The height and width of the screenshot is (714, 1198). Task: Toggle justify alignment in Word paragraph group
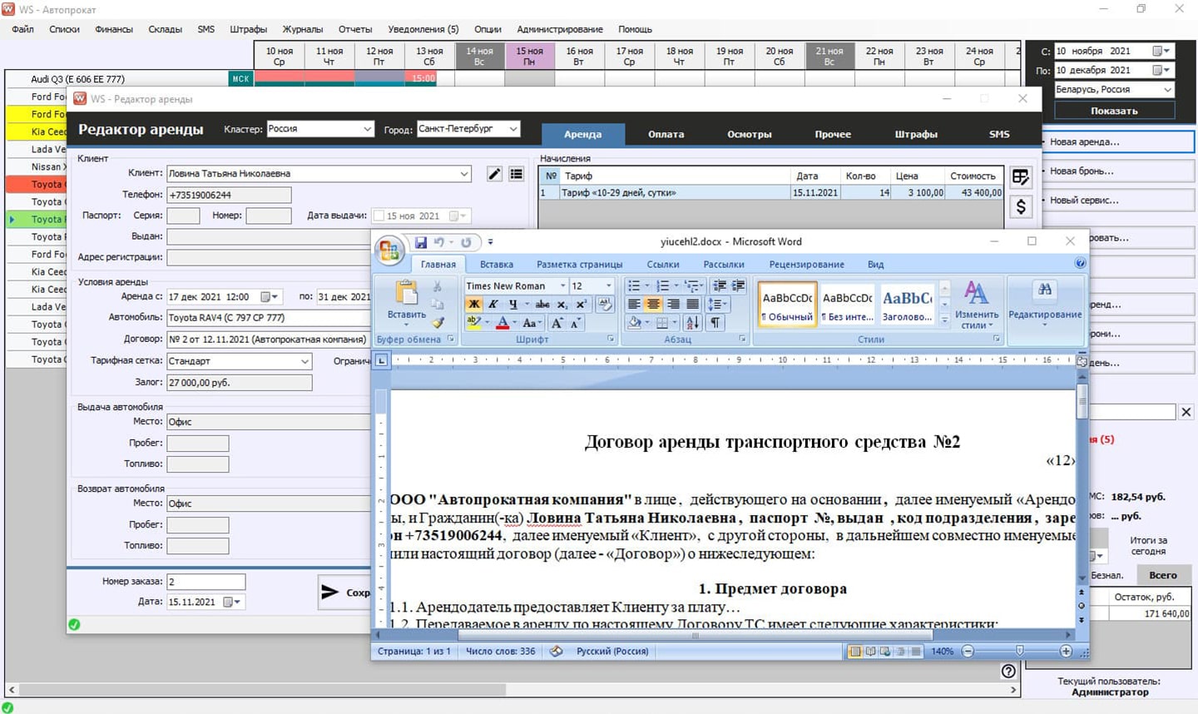point(692,305)
